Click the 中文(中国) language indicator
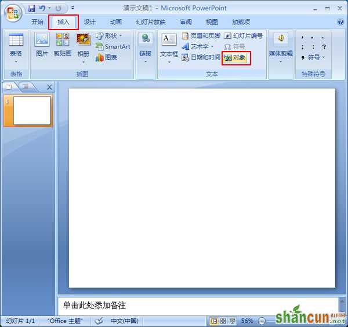The width and height of the screenshot is (348, 327). pos(125,321)
